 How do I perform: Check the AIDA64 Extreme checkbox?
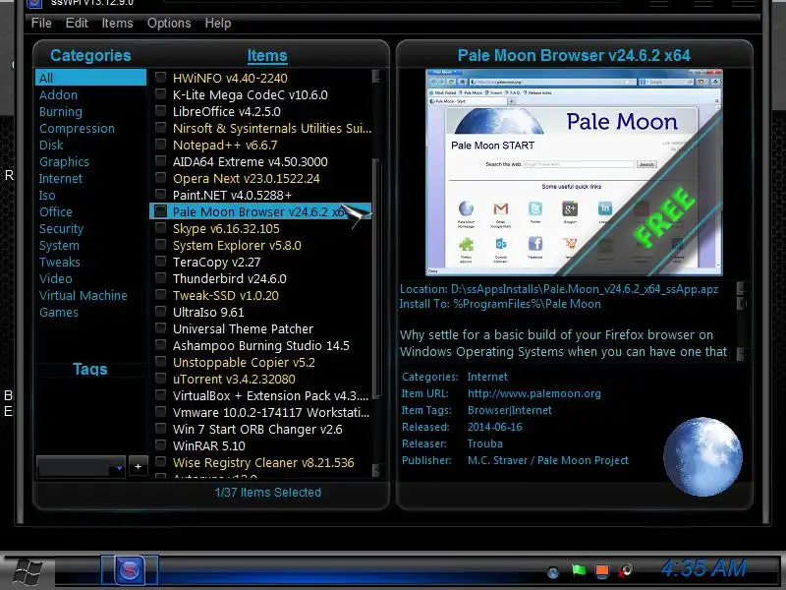point(160,160)
